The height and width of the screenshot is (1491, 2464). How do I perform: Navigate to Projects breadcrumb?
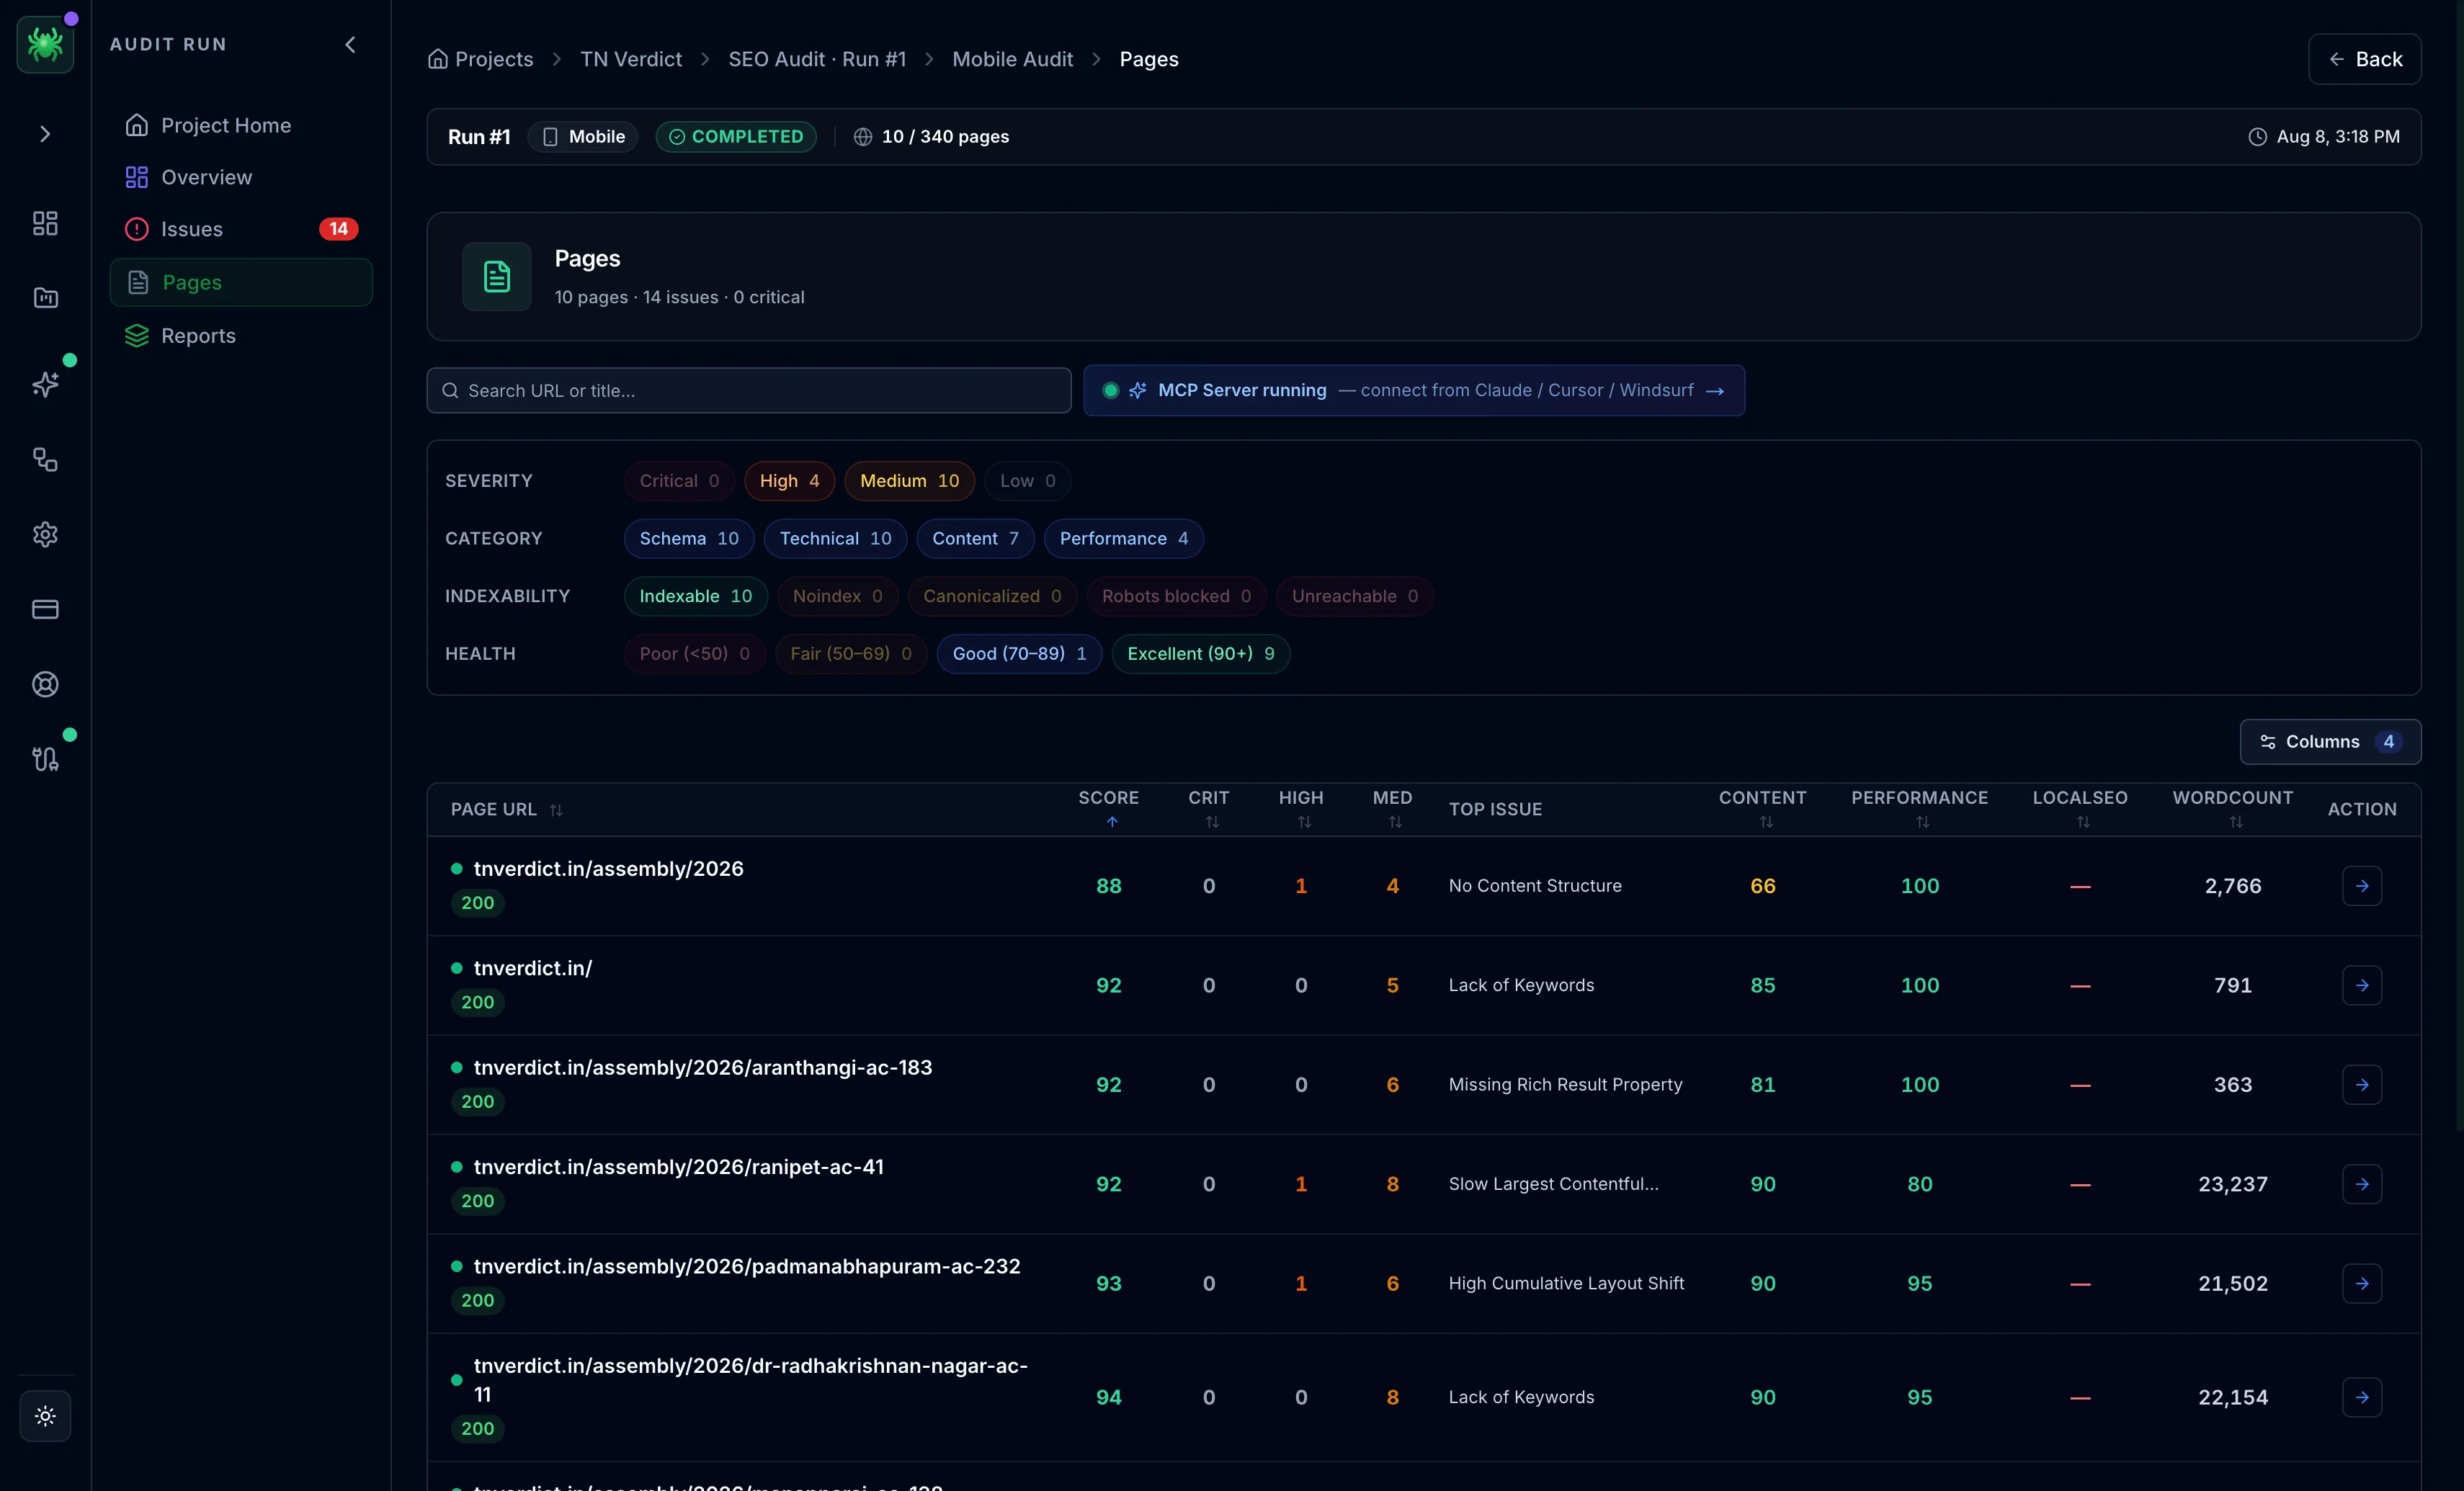pos(481,59)
